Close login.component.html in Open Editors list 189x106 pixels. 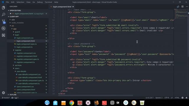click(x=11, y=14)
